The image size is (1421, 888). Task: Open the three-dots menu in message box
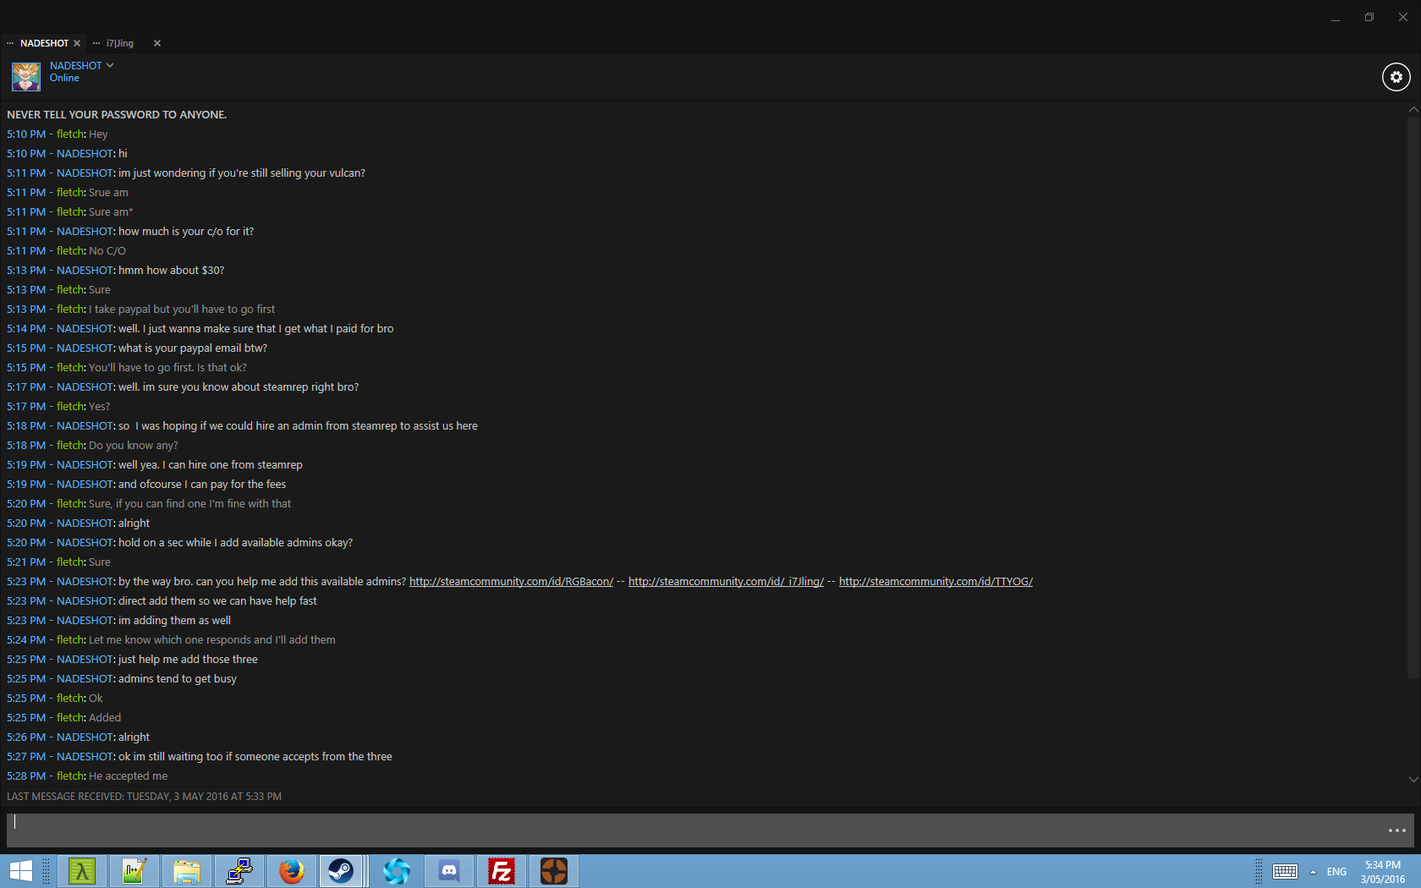click(x=1396, y=830)
